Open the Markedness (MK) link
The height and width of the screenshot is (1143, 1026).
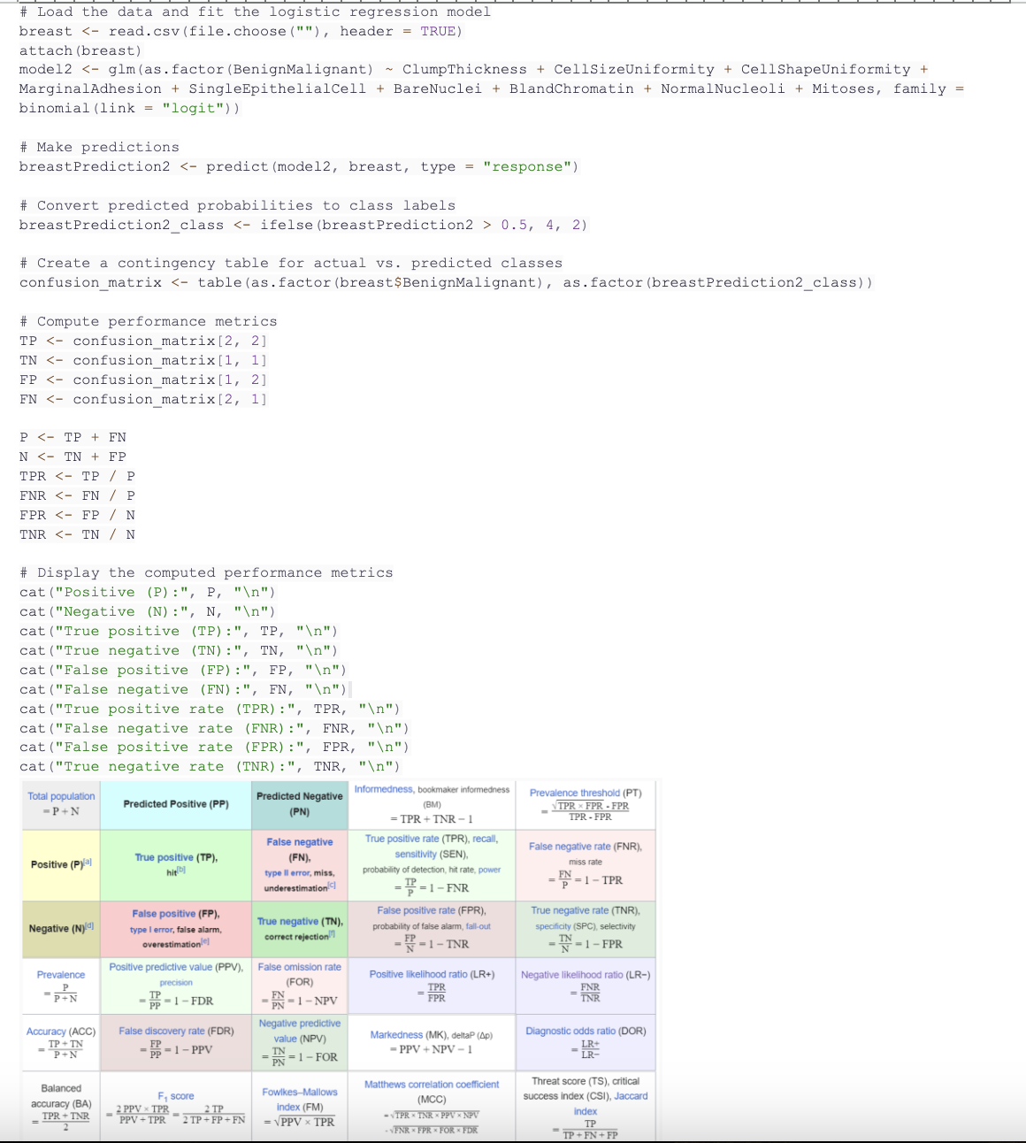[398, 1034]
